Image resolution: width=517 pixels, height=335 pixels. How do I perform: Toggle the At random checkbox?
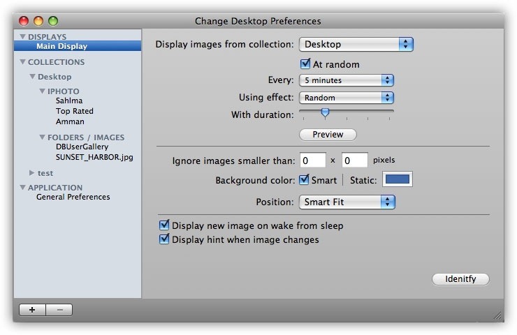click(x=305, y=64)
